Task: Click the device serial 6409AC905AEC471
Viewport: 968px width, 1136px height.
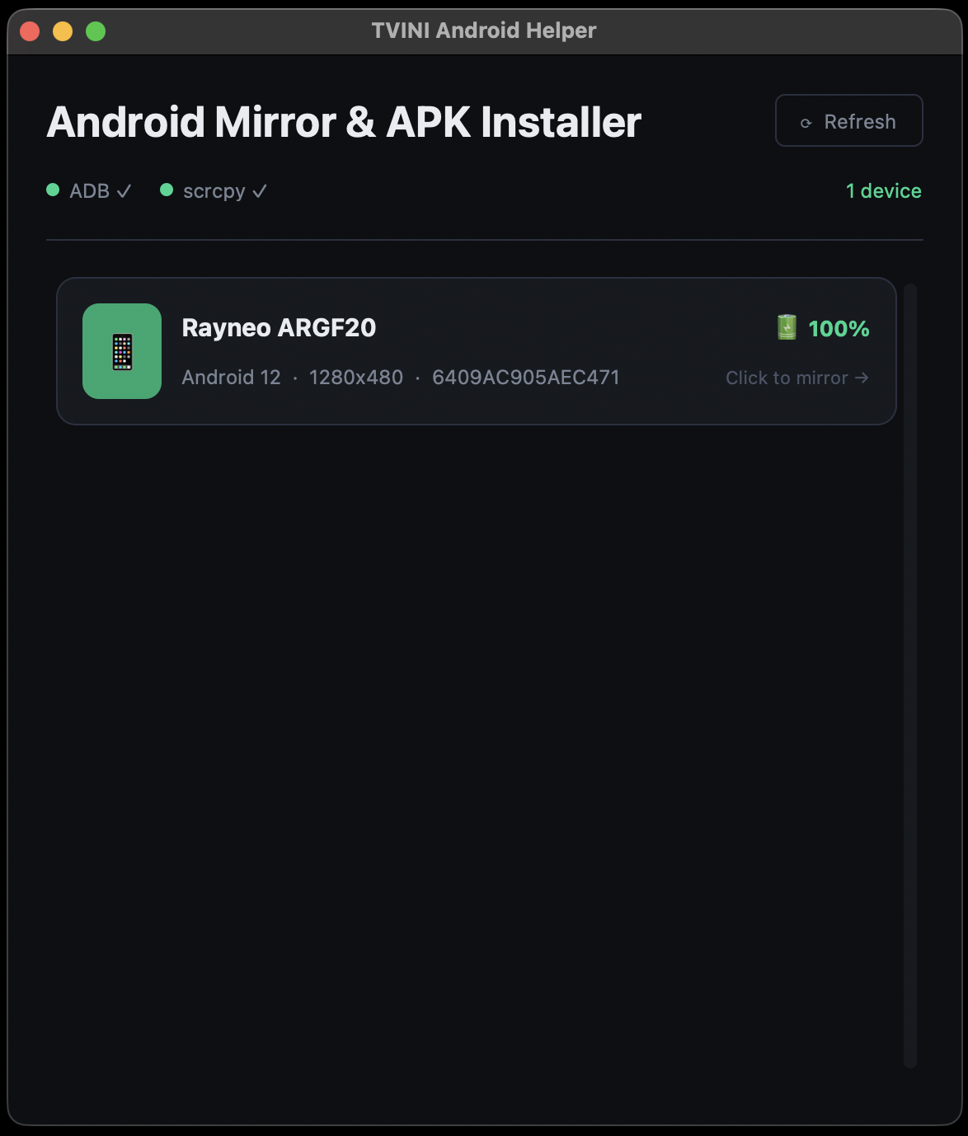Action: (x=525, y=377)
